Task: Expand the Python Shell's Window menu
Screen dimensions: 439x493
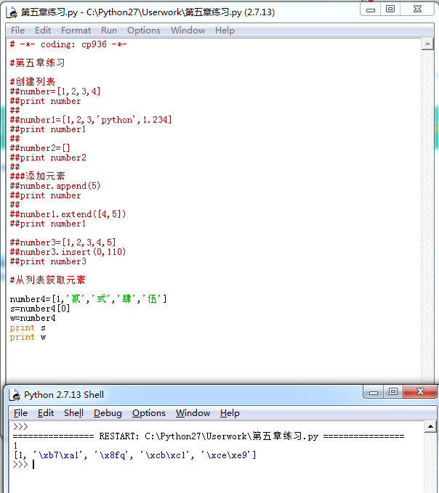Action: click(193, 413)
